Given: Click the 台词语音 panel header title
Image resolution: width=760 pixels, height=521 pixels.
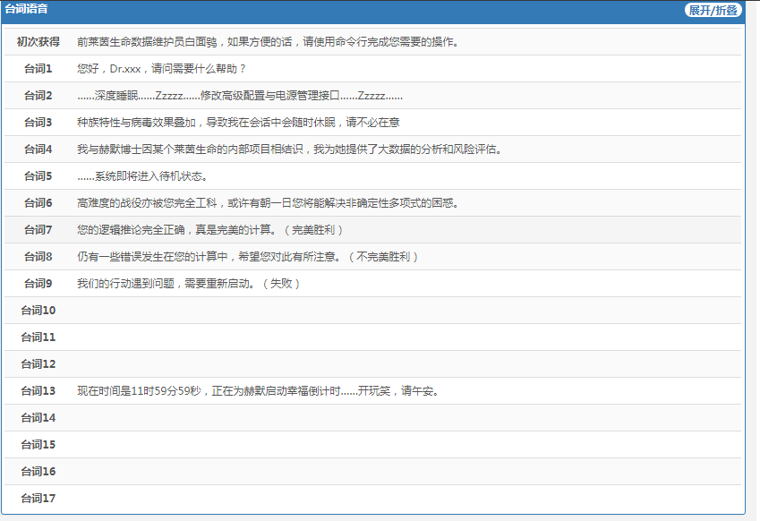Looking at the screenshot, I should point(27,9).
